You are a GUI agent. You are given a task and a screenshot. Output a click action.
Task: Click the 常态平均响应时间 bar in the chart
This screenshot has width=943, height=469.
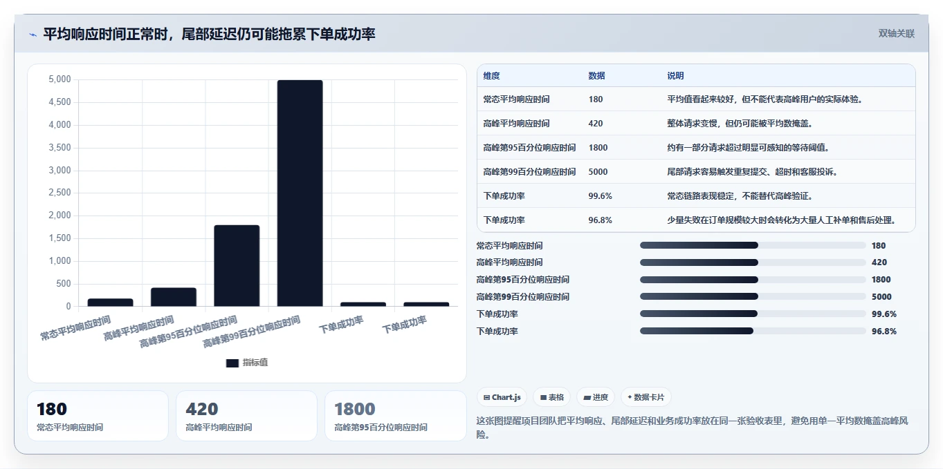coord(110,302)
